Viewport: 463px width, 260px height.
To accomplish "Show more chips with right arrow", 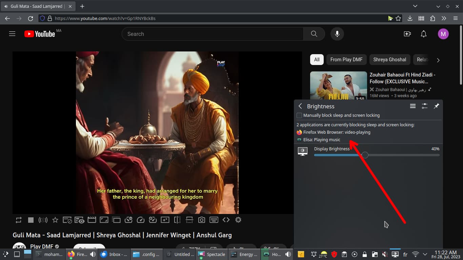I will pyautogui.click(x=438, y=60).
